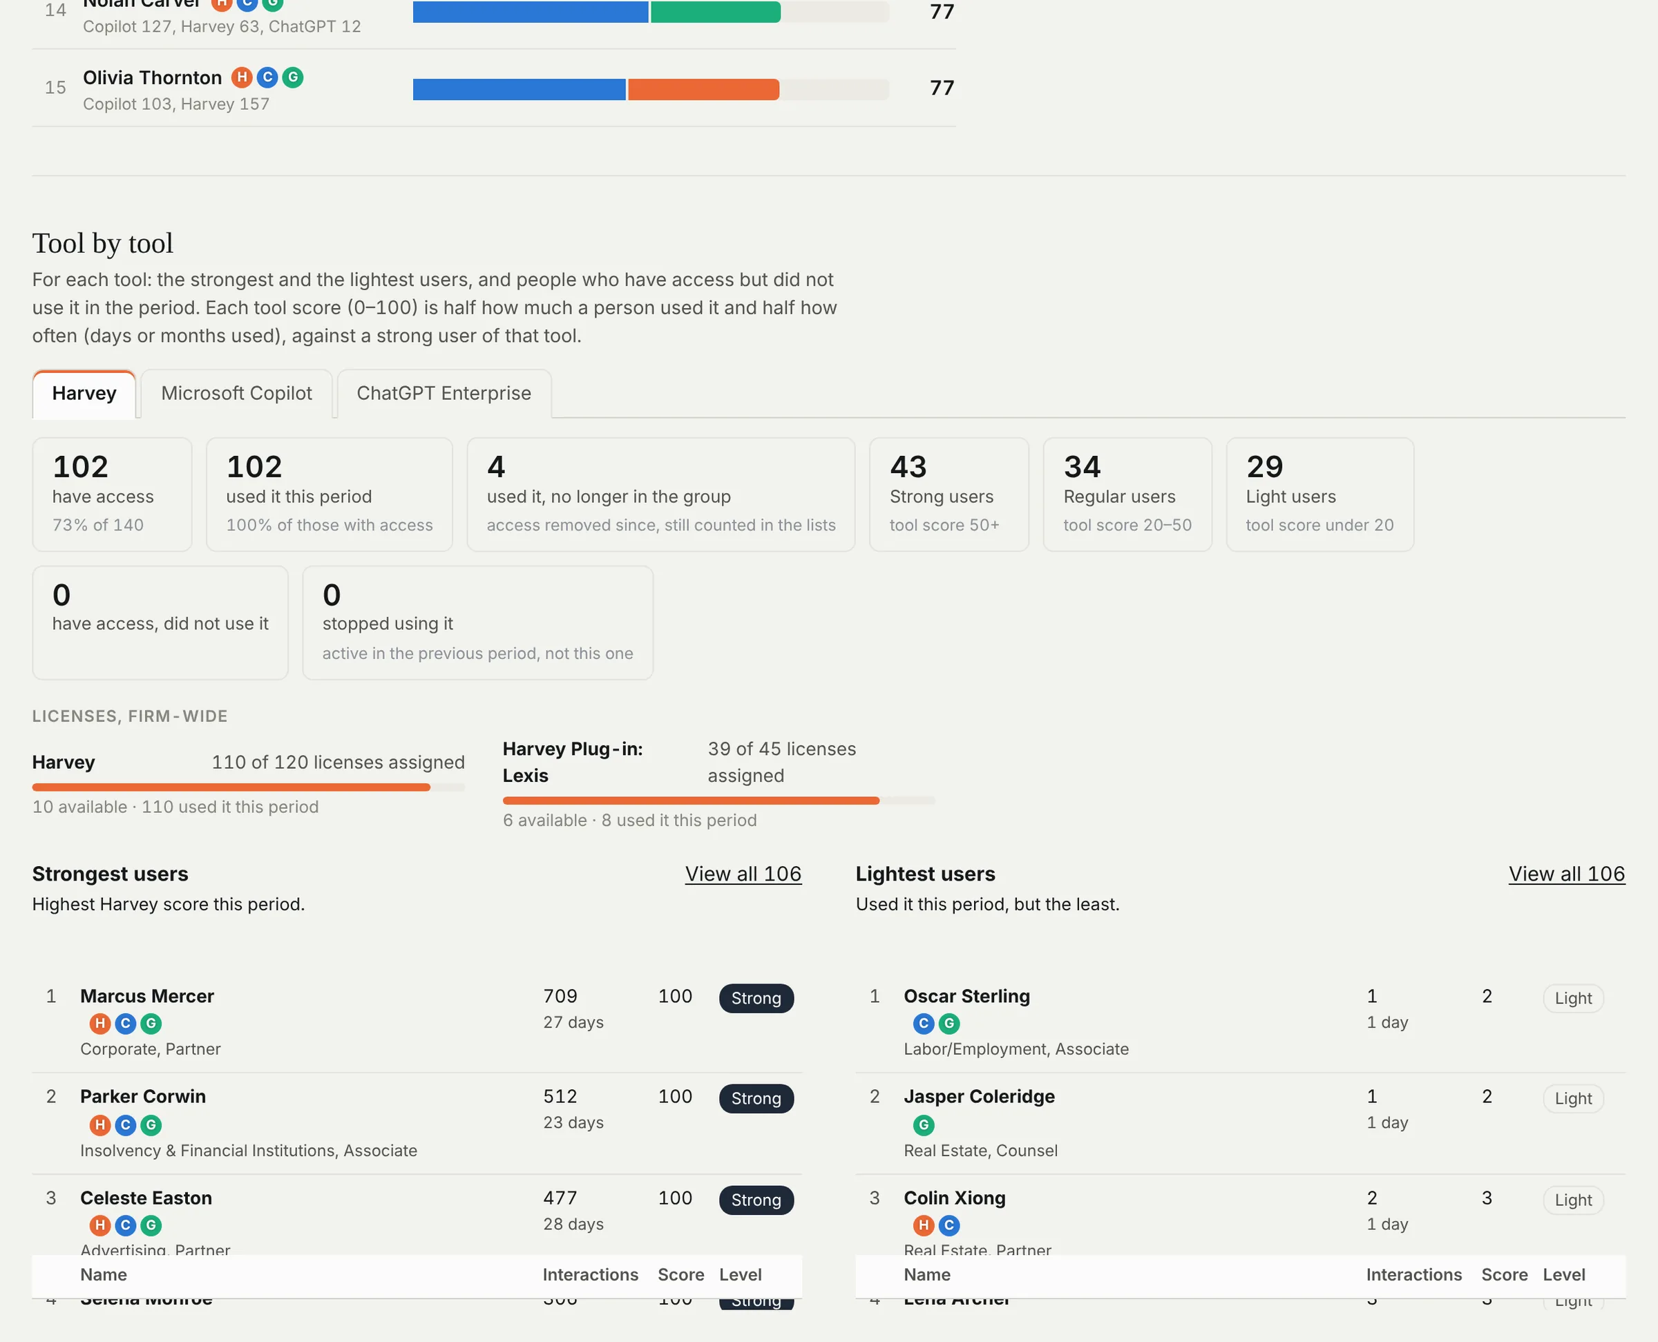Click Olivia Thornton's orange Harvey badge
1658x1342 pixels.
point(242,77)
